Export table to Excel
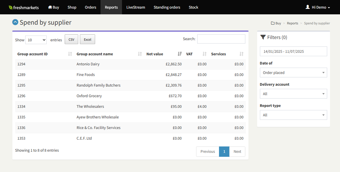The height and width of the screenshot is (172, 340). (87, 39)
